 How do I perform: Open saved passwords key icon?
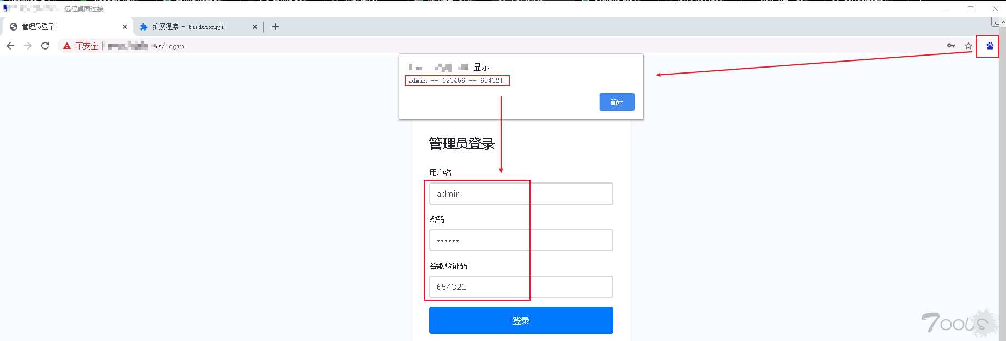coord(951,46)
